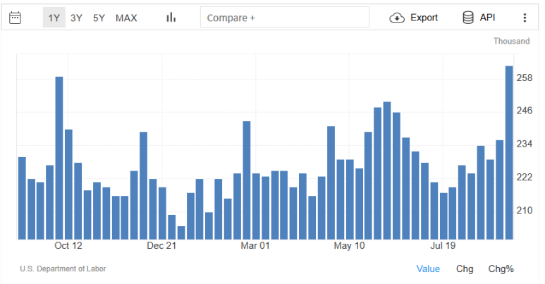Open the bar chart type selector
Image resolution: width=545 pixels, height=284 pixels.
[171, 18]
